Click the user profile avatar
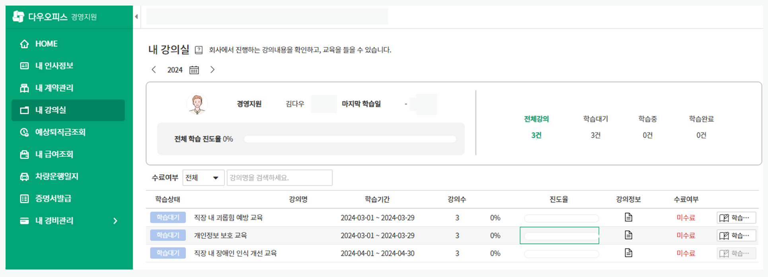Screen dimensions: 768x277 pos(197,104)
